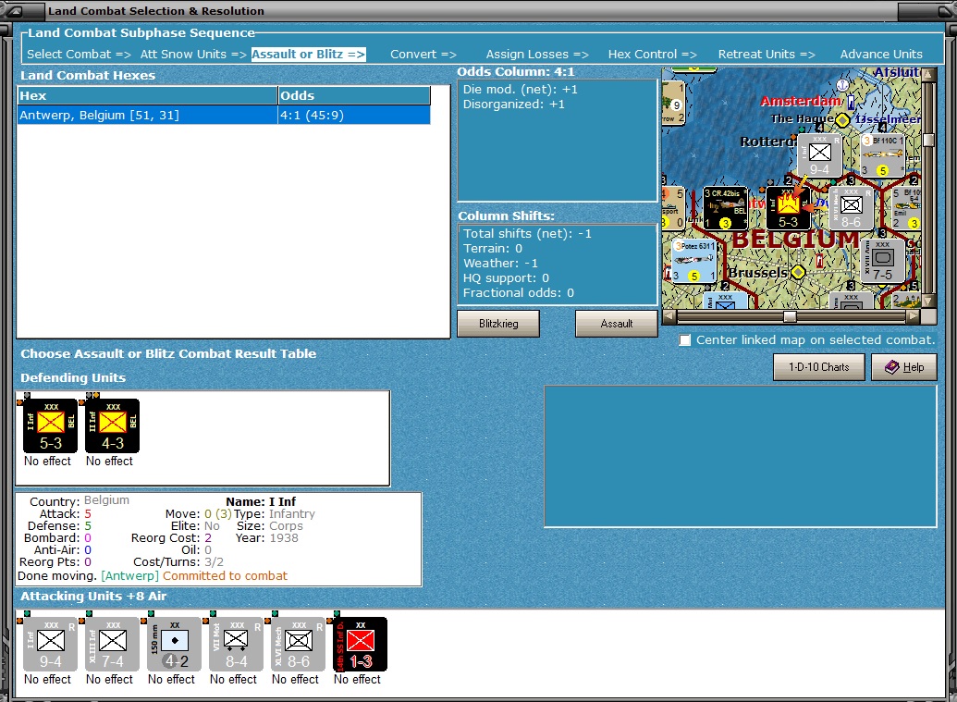Select the Advance Units subphase
The height and width of the screenshot is (702, 957).
881,54
